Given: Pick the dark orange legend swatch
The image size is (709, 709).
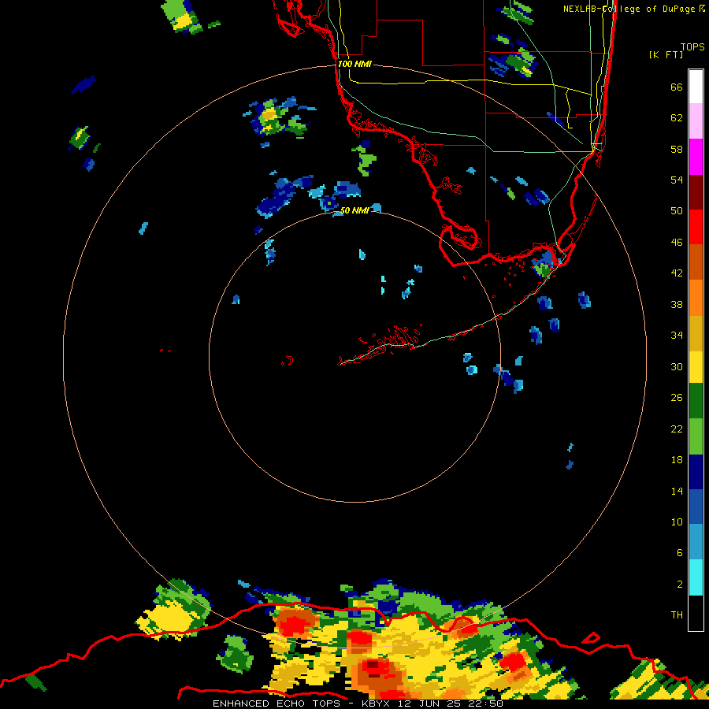Looking at the screenshot, I should [x=696, y=262].
